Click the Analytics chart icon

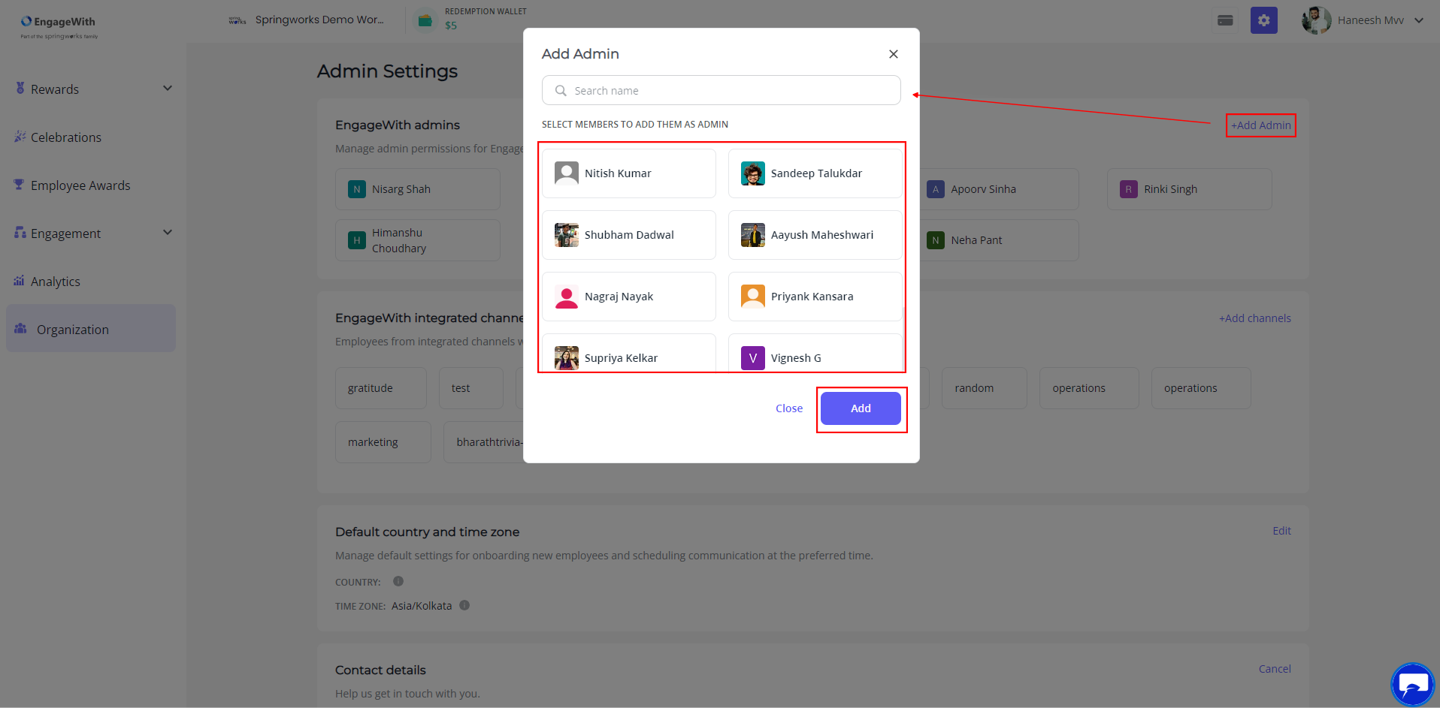(20, 281)
